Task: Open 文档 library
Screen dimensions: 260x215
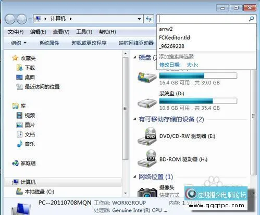Action: coord(30,134)
